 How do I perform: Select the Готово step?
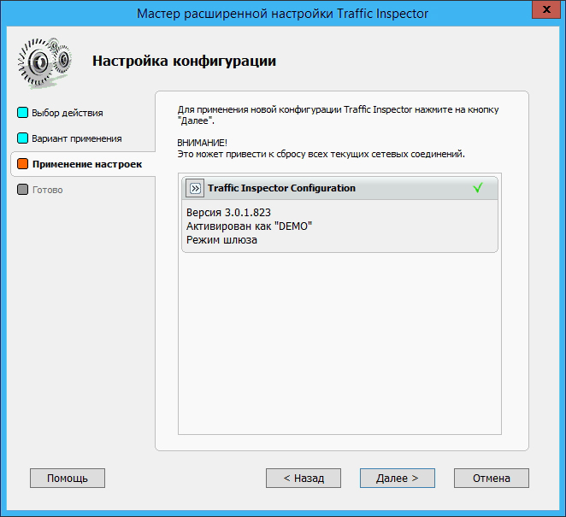click(x=47, y=190)
